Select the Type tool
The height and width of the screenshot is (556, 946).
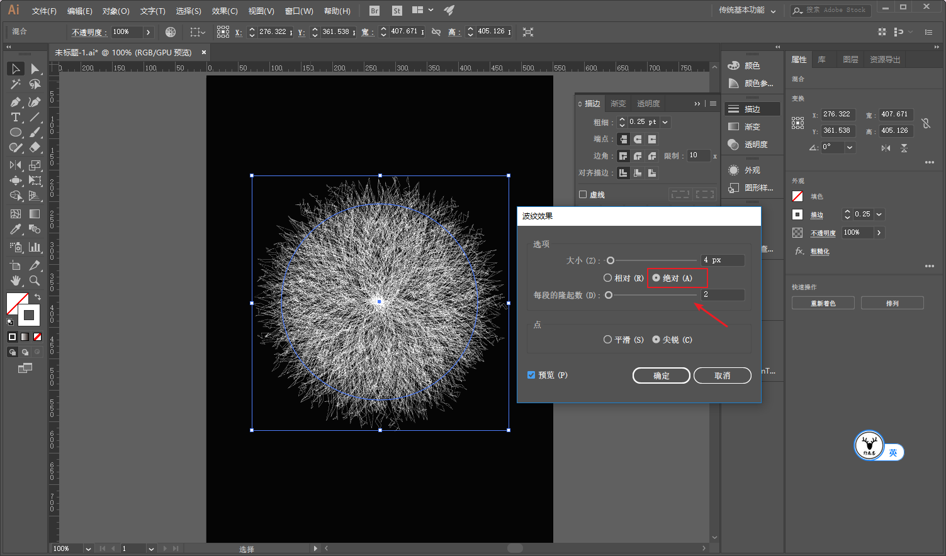(x=16, y=118)
